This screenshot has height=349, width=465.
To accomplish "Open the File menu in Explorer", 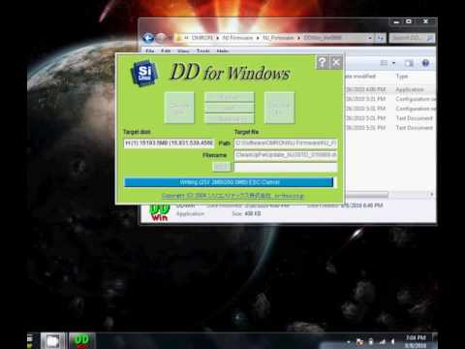I will (x=150, y=51).
